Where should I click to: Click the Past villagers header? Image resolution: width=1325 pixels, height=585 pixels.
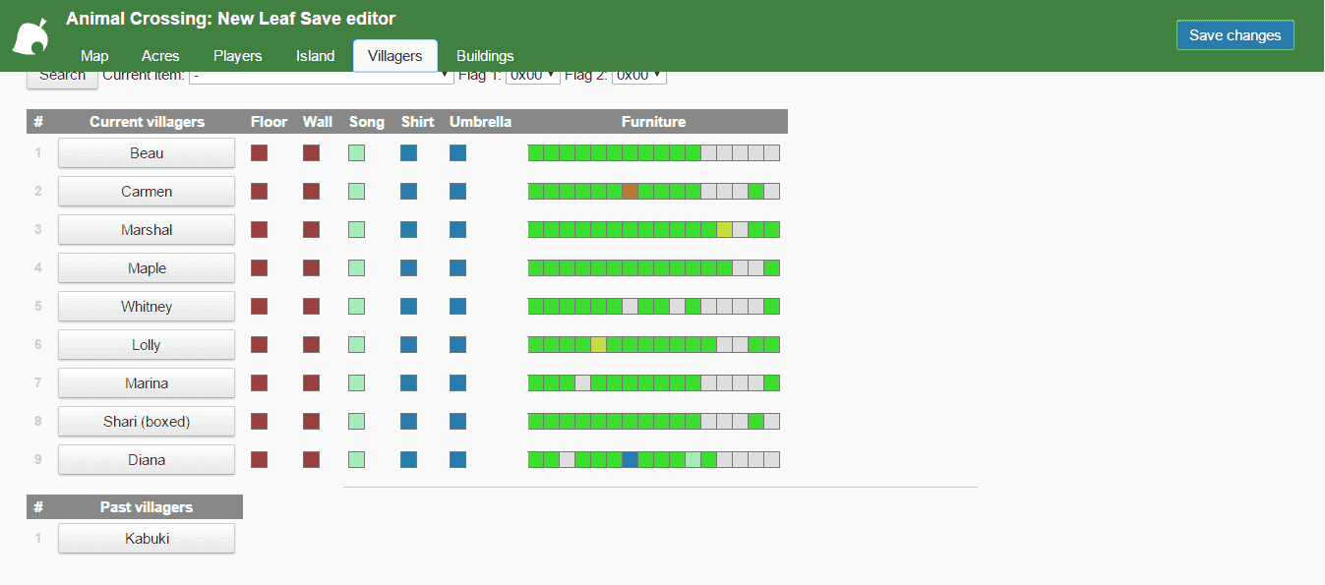click(147, 507)
